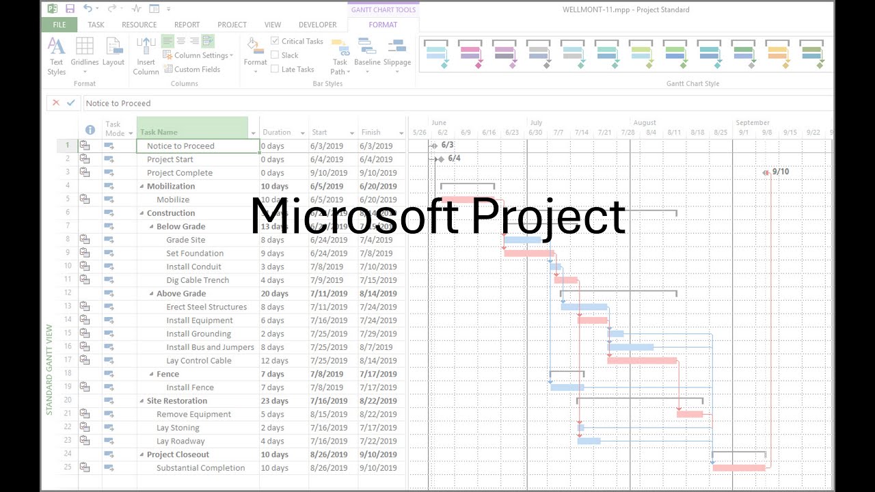Center-align the column text
This screenshot has width=875, height=492.
pyautogui.click(x=181, y=41)
